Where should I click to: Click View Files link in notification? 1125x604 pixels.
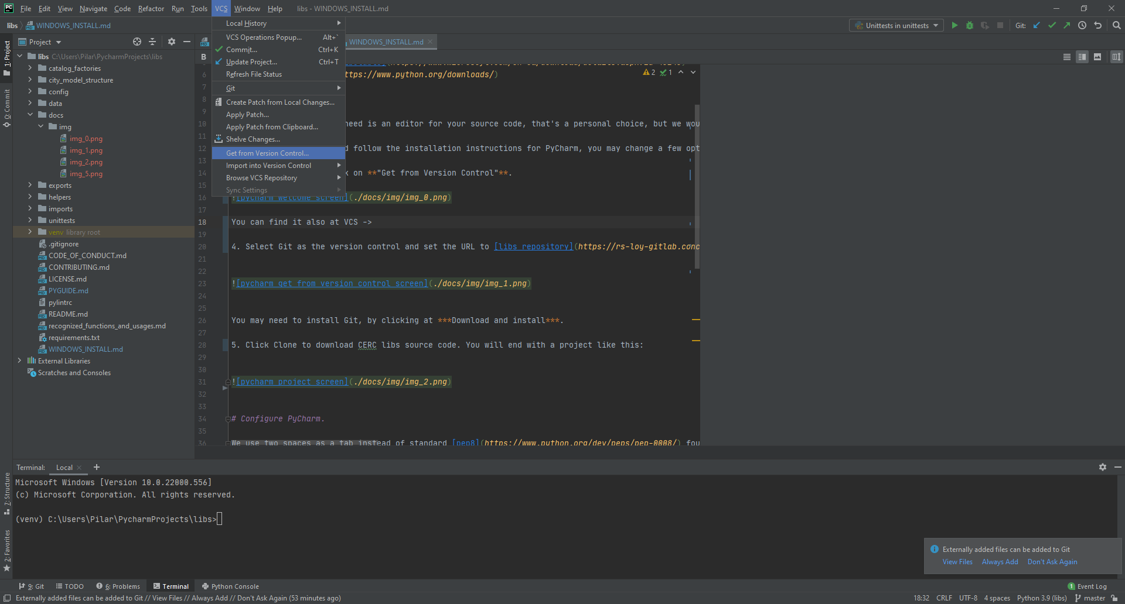pyautogui.click(x=957, y=562)
